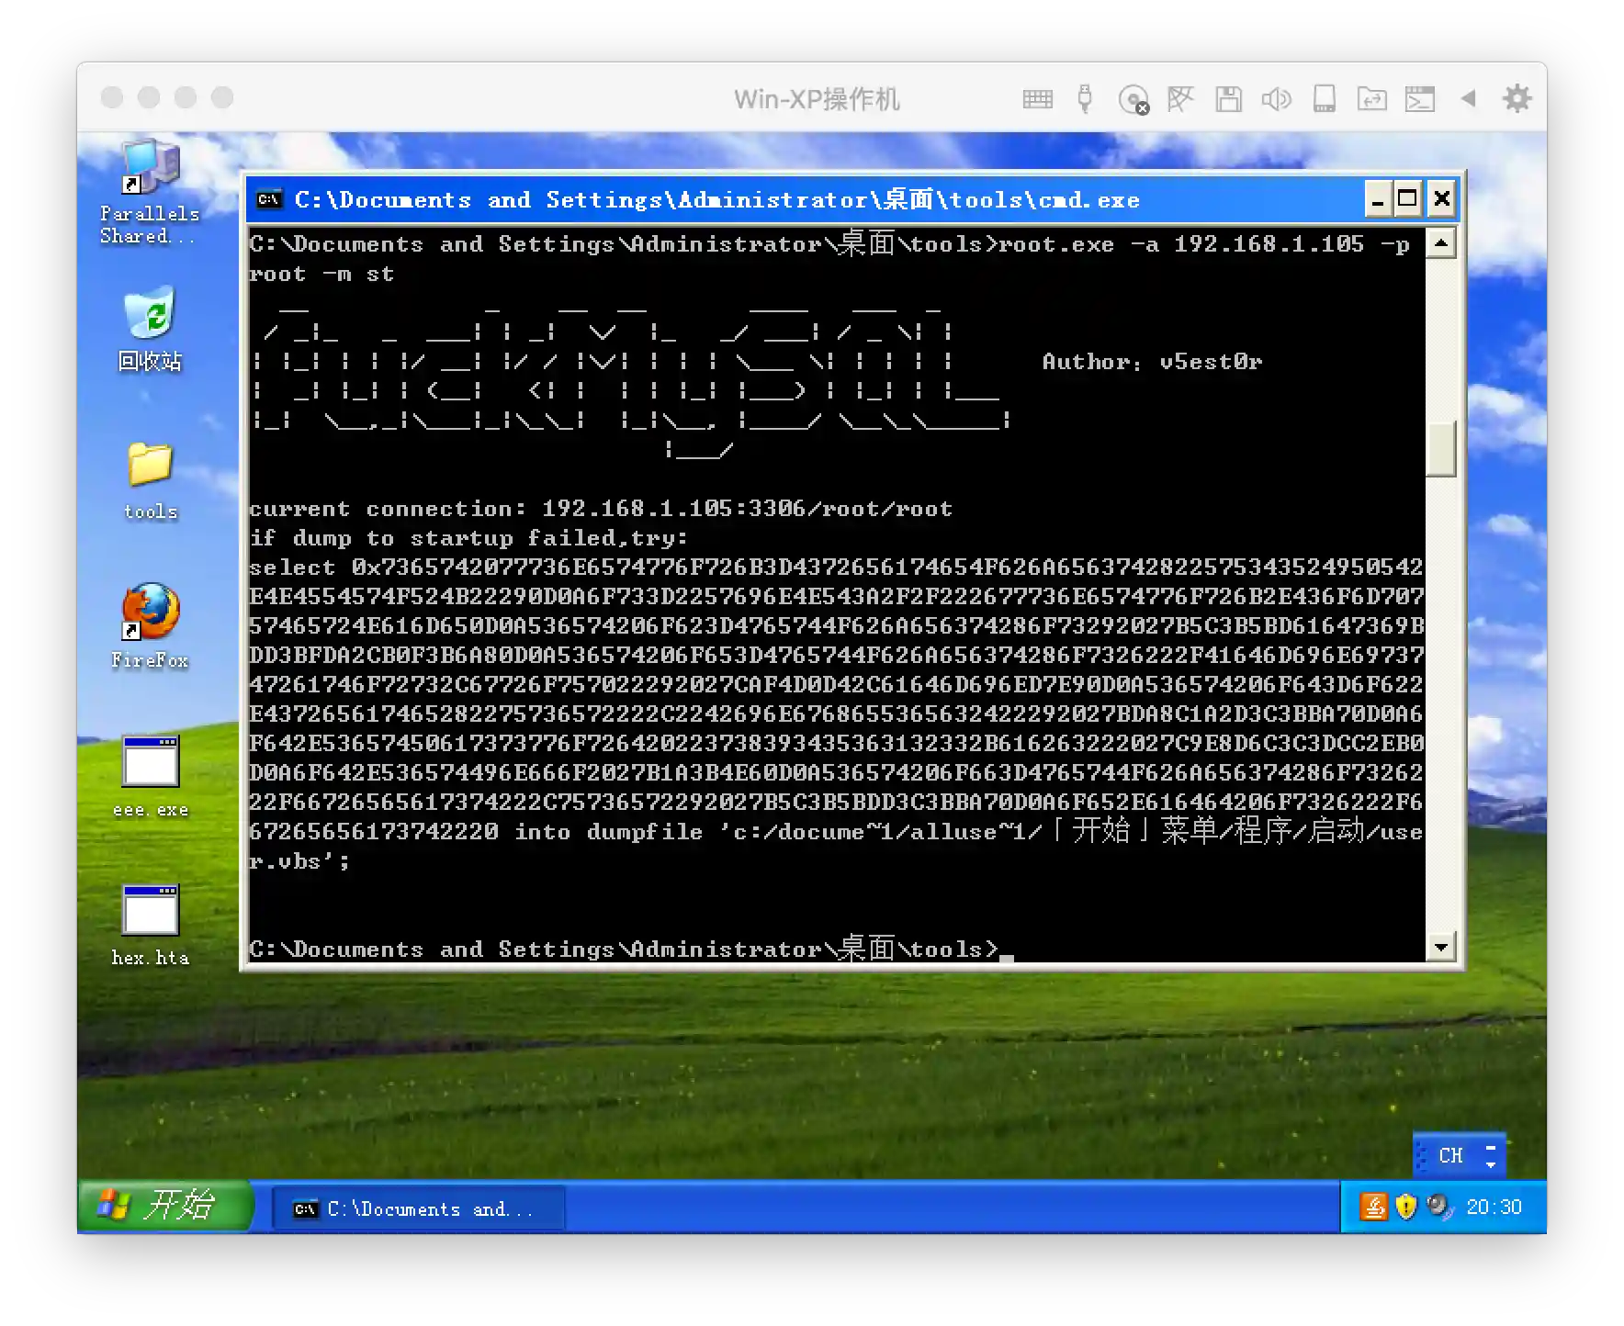Select the tools folder on desktop
The width and height of the screenshot is (1624, 1326).
coord(151,482)
